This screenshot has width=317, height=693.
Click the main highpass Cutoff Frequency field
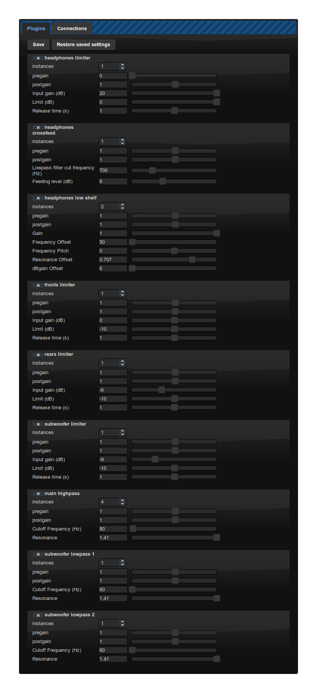113,529
